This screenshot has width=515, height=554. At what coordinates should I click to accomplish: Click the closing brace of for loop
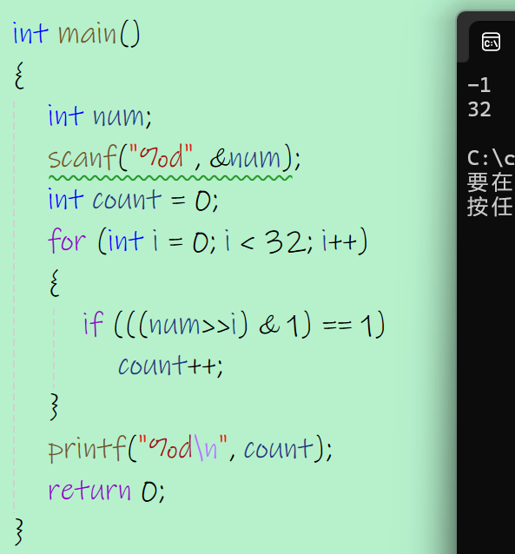(x=55, y=406)
